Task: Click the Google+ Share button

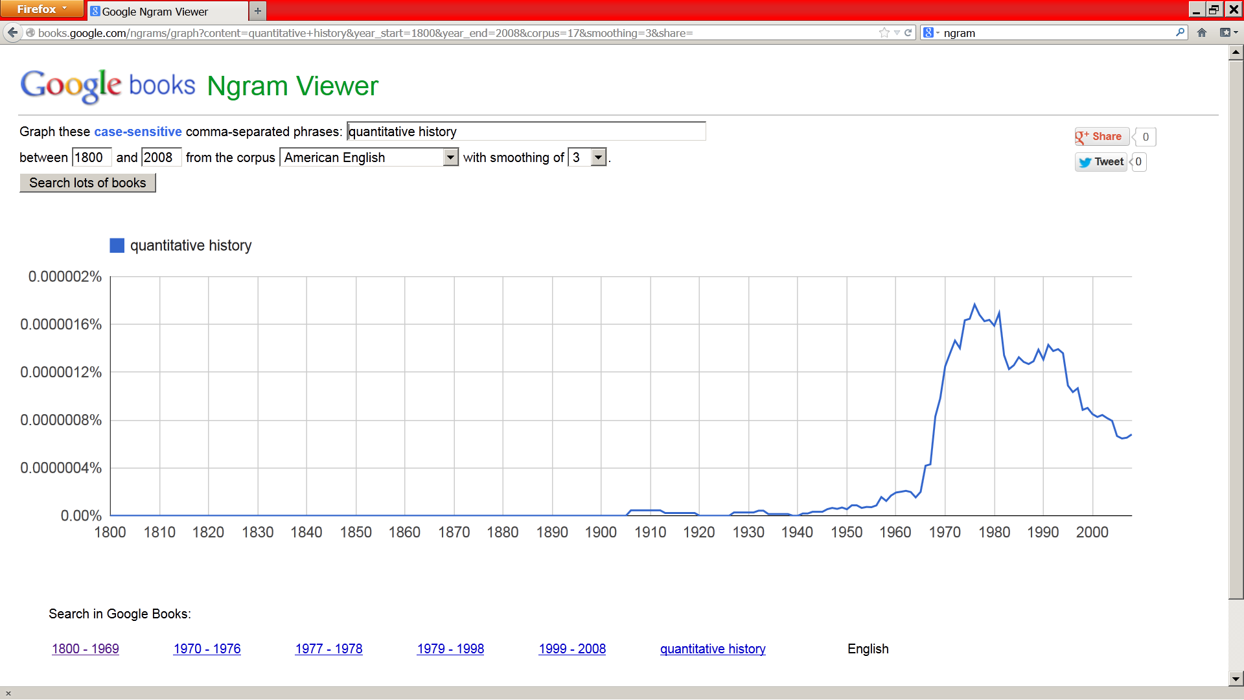Action: click(1101, 137)
